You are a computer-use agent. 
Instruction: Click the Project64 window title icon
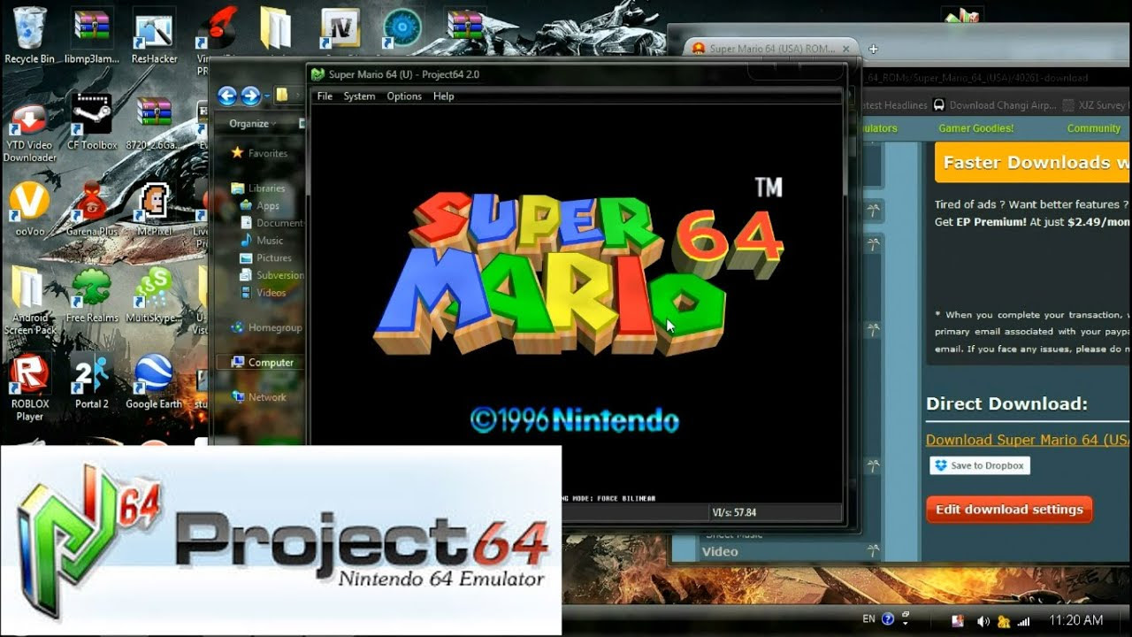click(317, 74)
